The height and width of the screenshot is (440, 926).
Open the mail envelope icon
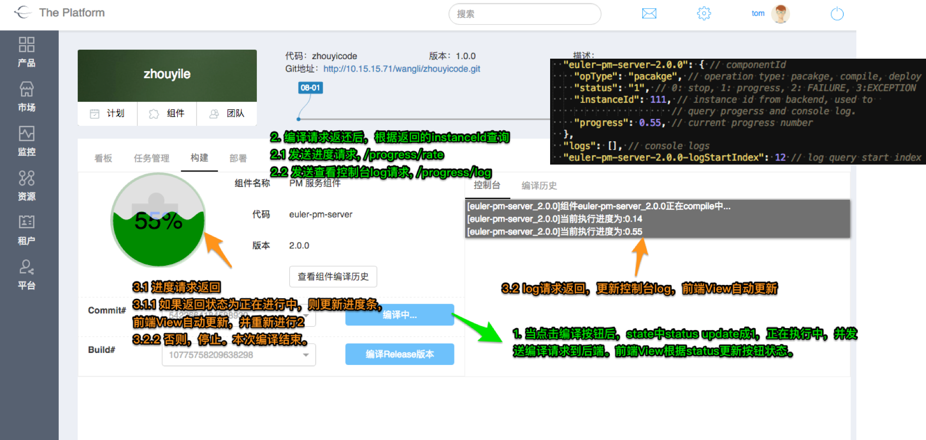point(649,13)
